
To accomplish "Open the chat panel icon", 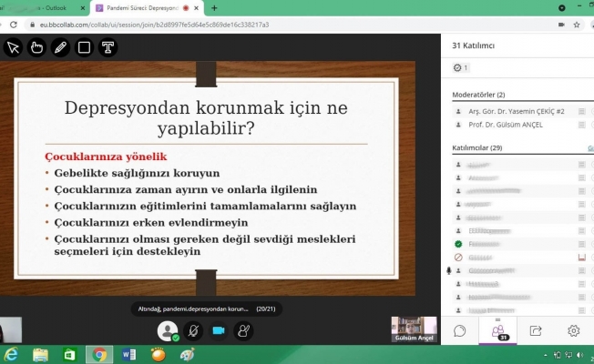I will tap(460, 331).
